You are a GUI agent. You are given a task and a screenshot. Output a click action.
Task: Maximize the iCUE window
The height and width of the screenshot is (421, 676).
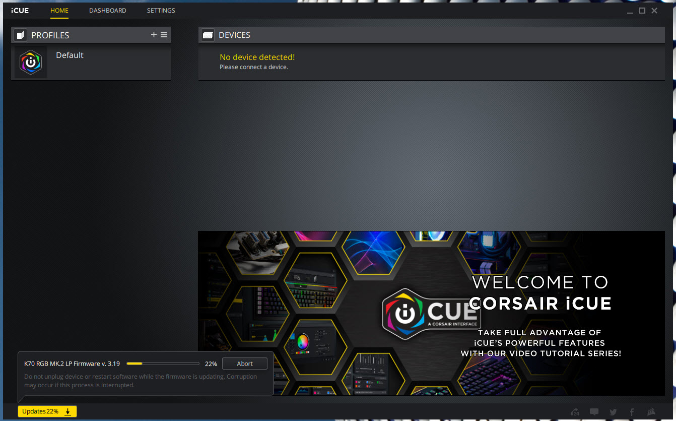tap(642, 11)
